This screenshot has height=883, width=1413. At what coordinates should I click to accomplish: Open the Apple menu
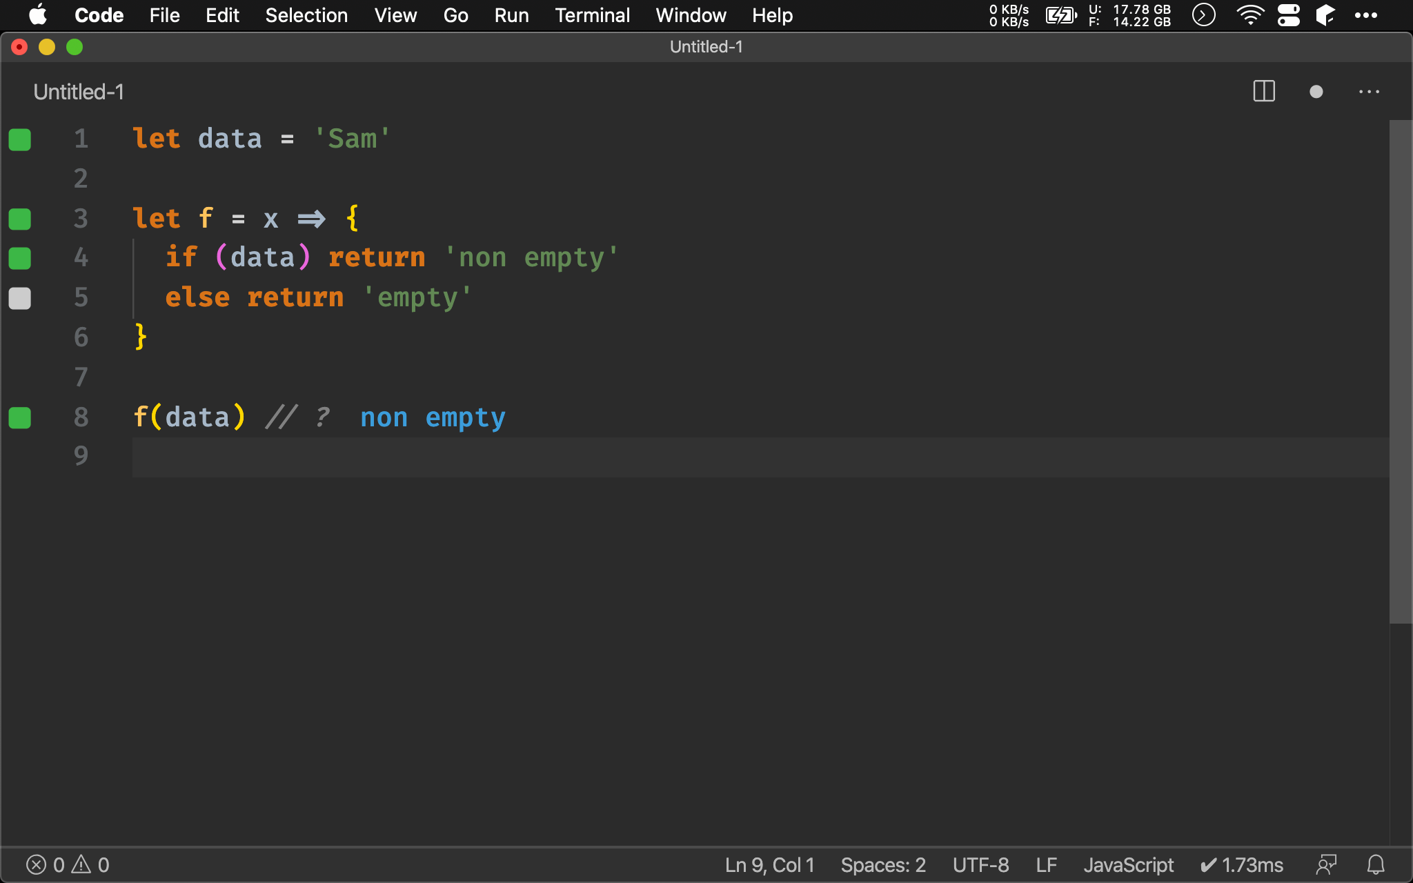[38, 15]
